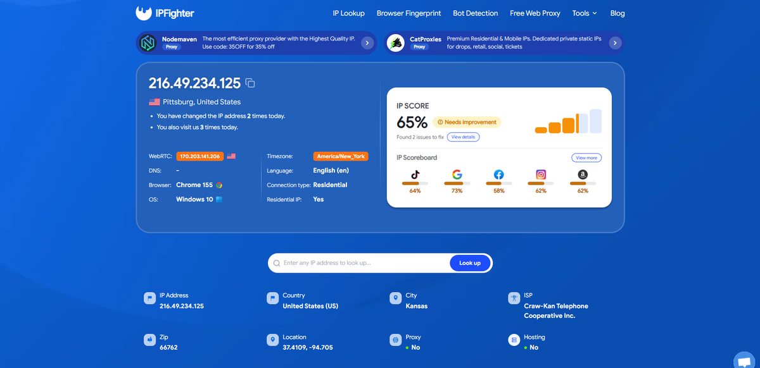760x368 pixels.
Task: Expand the Tools dropdown menu
Action: point(585,13)
